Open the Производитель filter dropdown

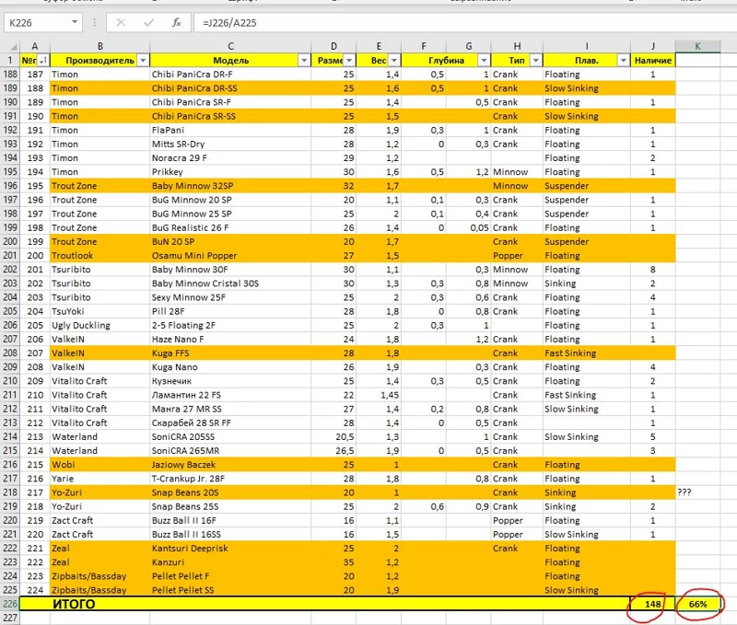coord(143,61)
